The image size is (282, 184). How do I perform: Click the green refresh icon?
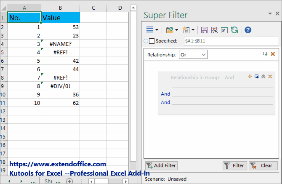(234, 30)
